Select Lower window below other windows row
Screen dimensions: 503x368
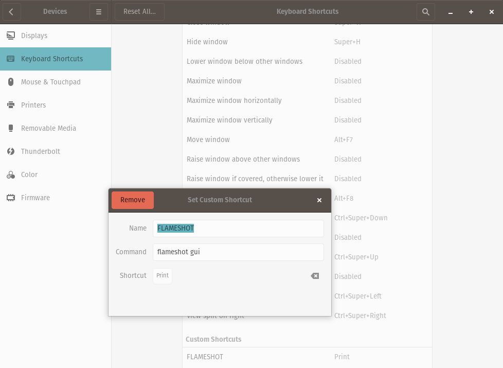pos(308,61)
